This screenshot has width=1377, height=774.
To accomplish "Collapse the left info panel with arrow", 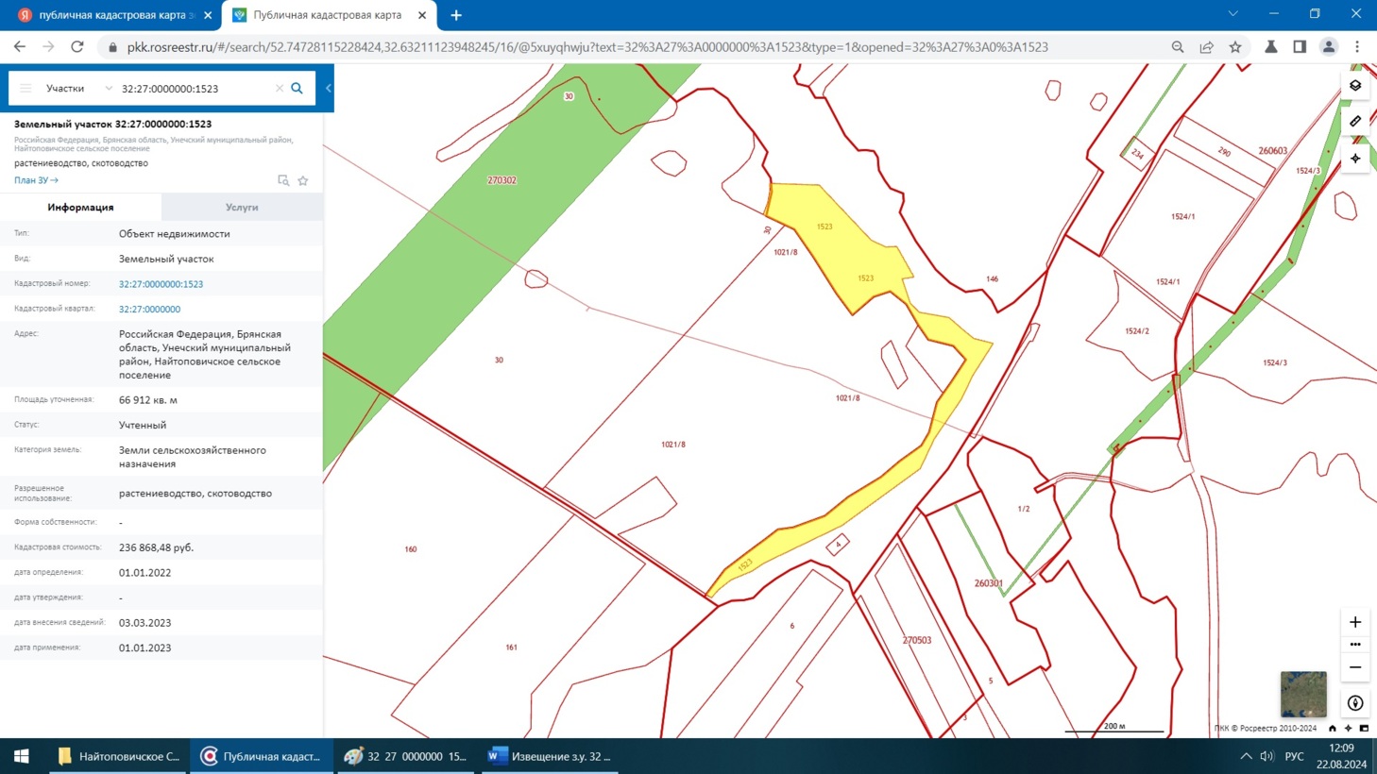I will coord(328,88).
